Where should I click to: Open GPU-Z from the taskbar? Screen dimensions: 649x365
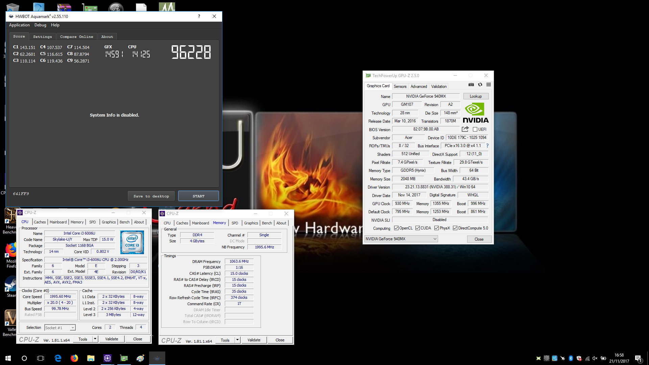(x=124, y=358)
